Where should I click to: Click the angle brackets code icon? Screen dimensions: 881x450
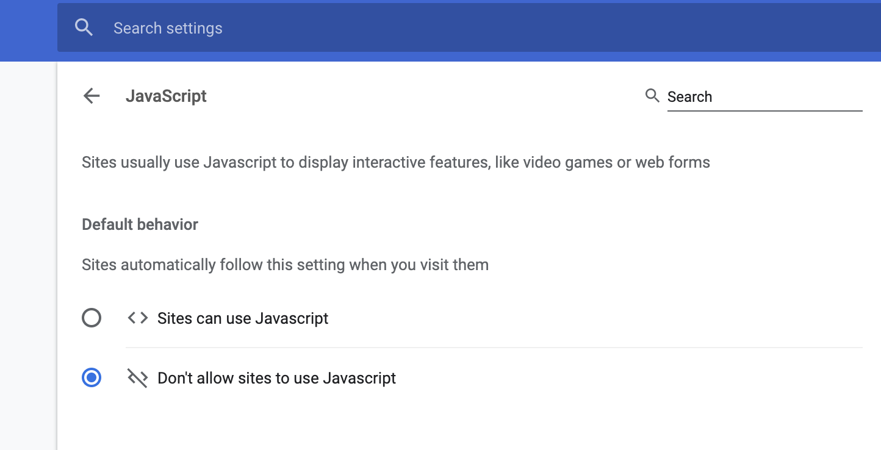(x=137, y=318)
